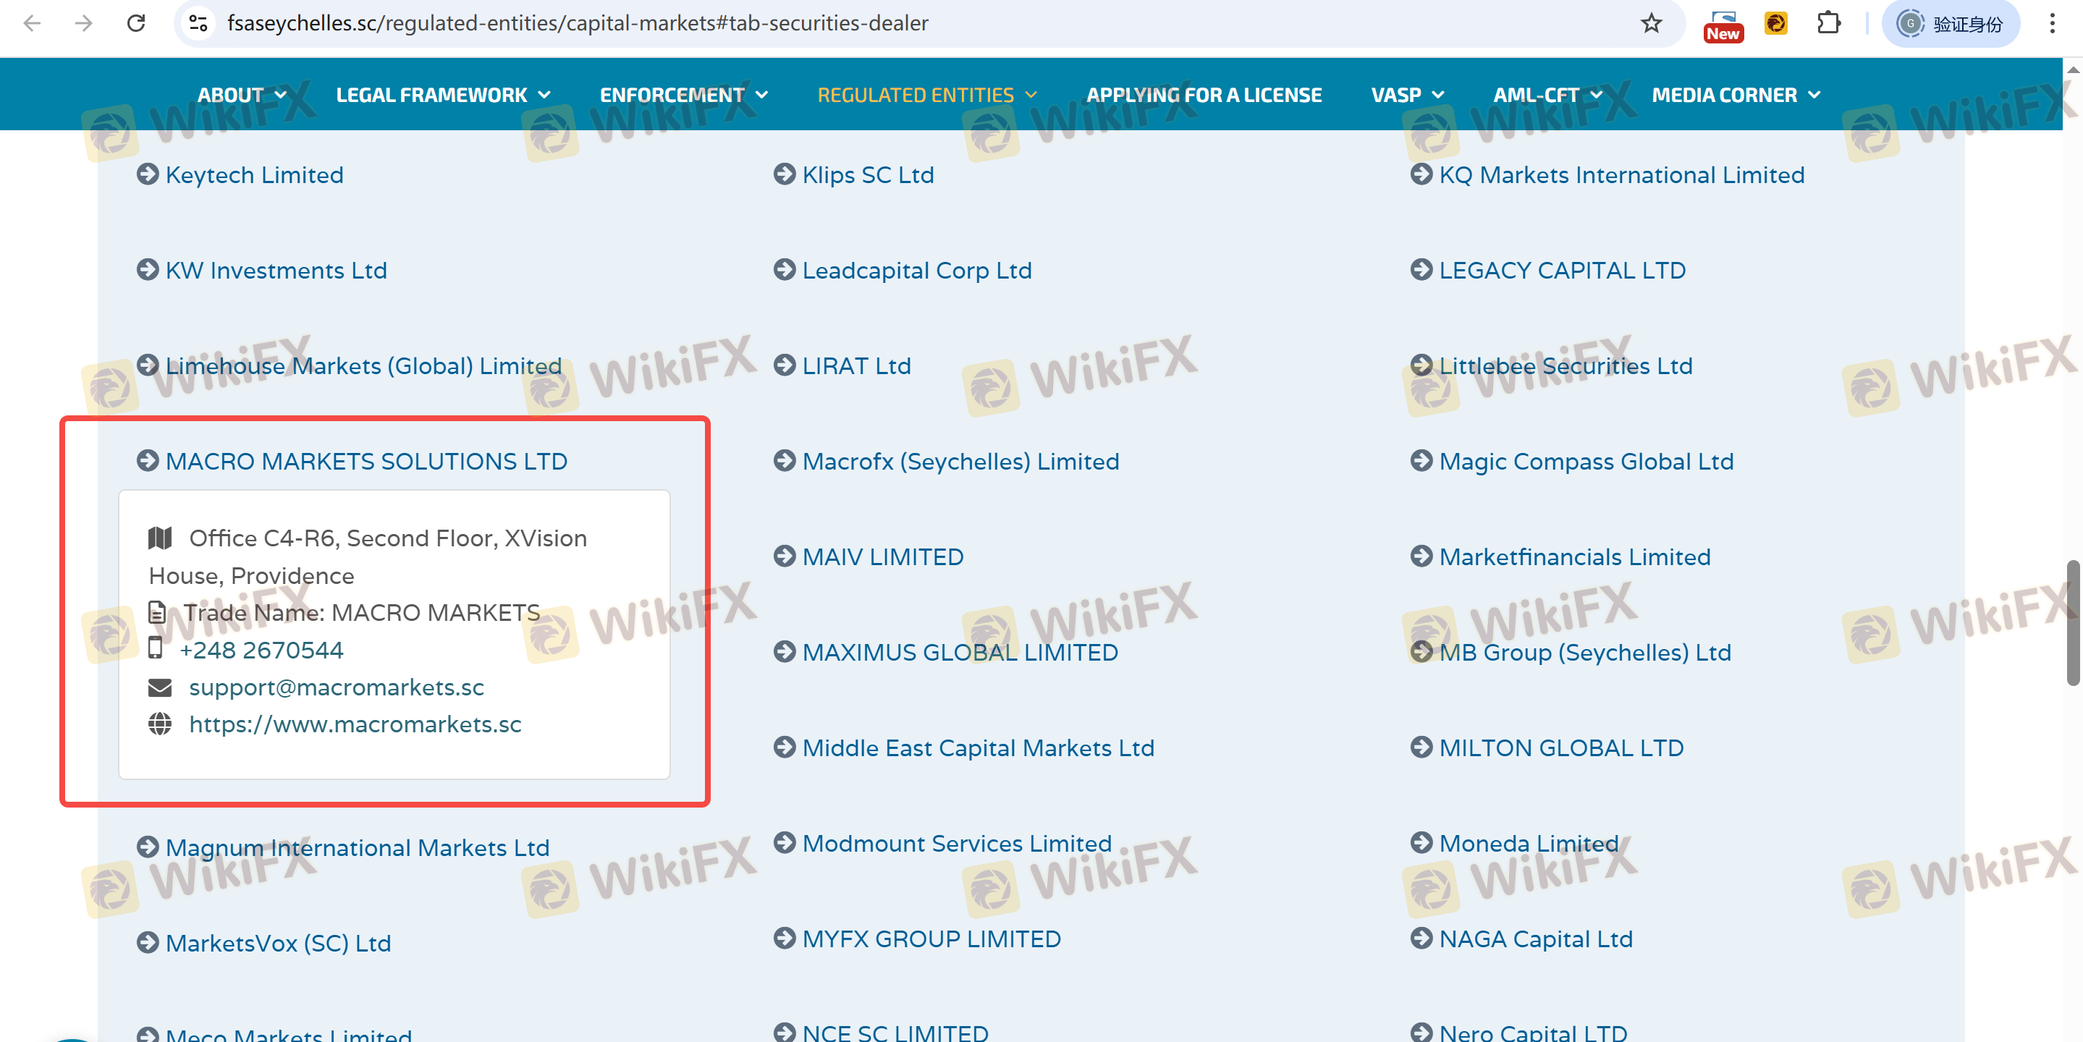Open the LEGAL FRAMEWORK dropdown menu

pos(442,95)
